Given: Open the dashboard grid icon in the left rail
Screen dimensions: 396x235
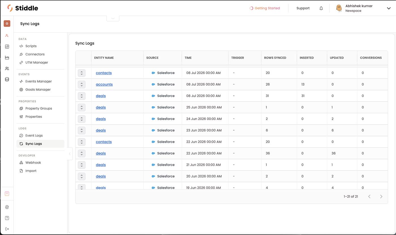Looking at the screenshot, I should coord(7,47).
